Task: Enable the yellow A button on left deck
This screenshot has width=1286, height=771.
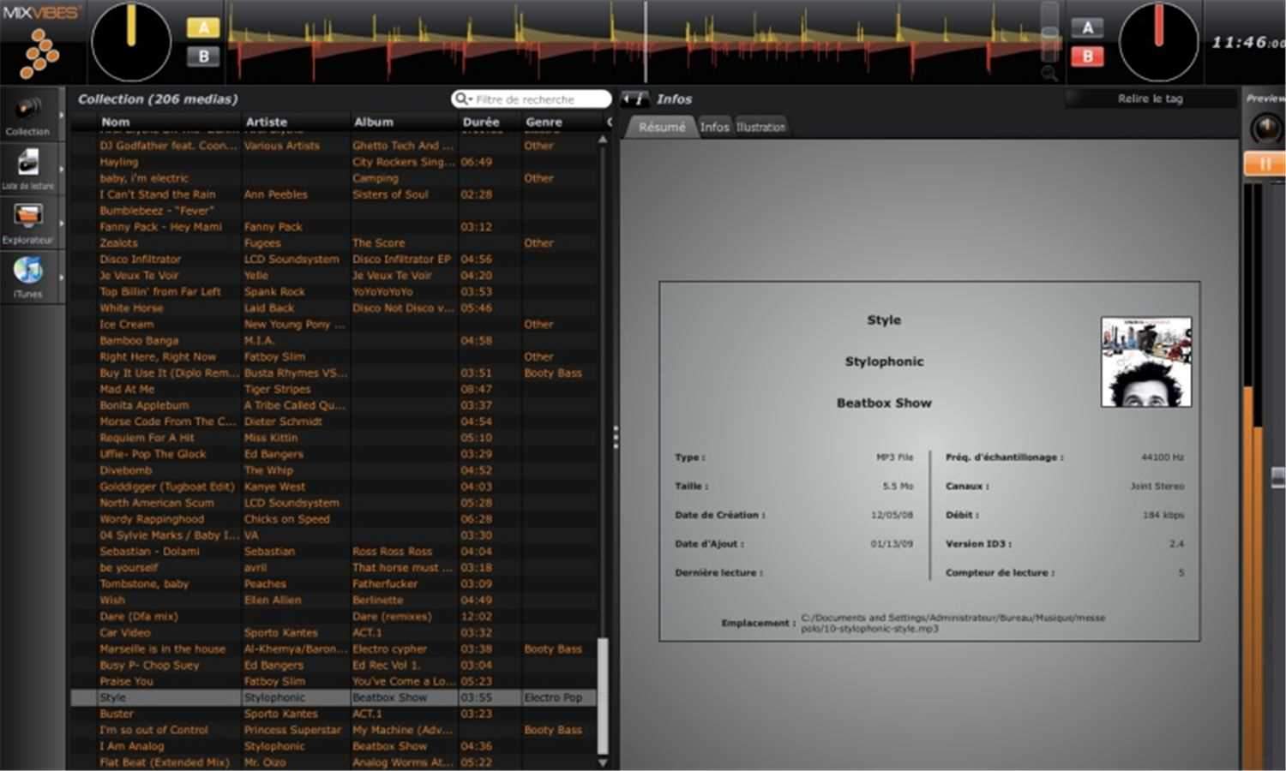Action: pos(203,27)
